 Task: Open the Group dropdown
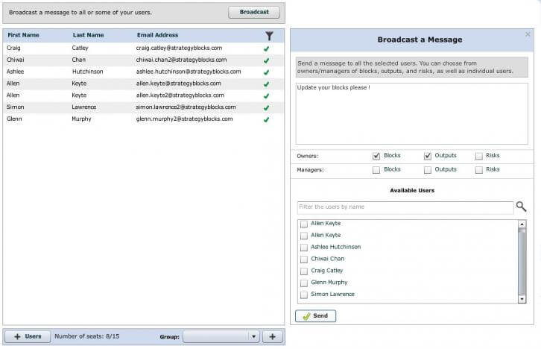coord(221,336)
